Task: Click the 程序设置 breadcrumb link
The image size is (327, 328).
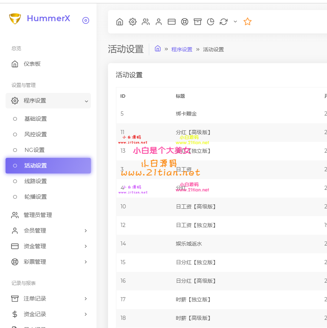Action: tap(182, 49)
